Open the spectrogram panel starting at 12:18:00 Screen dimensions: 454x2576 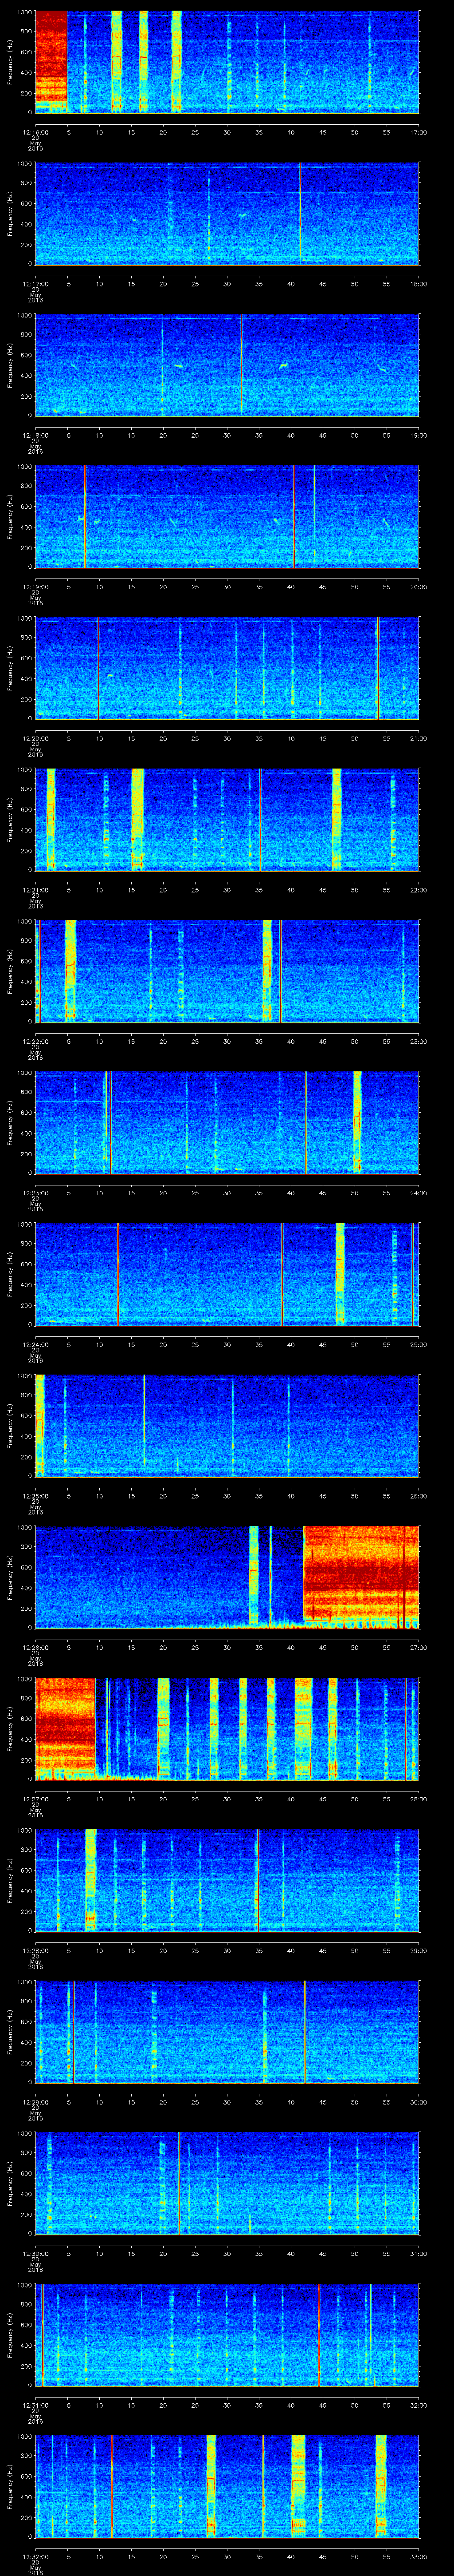227,365
